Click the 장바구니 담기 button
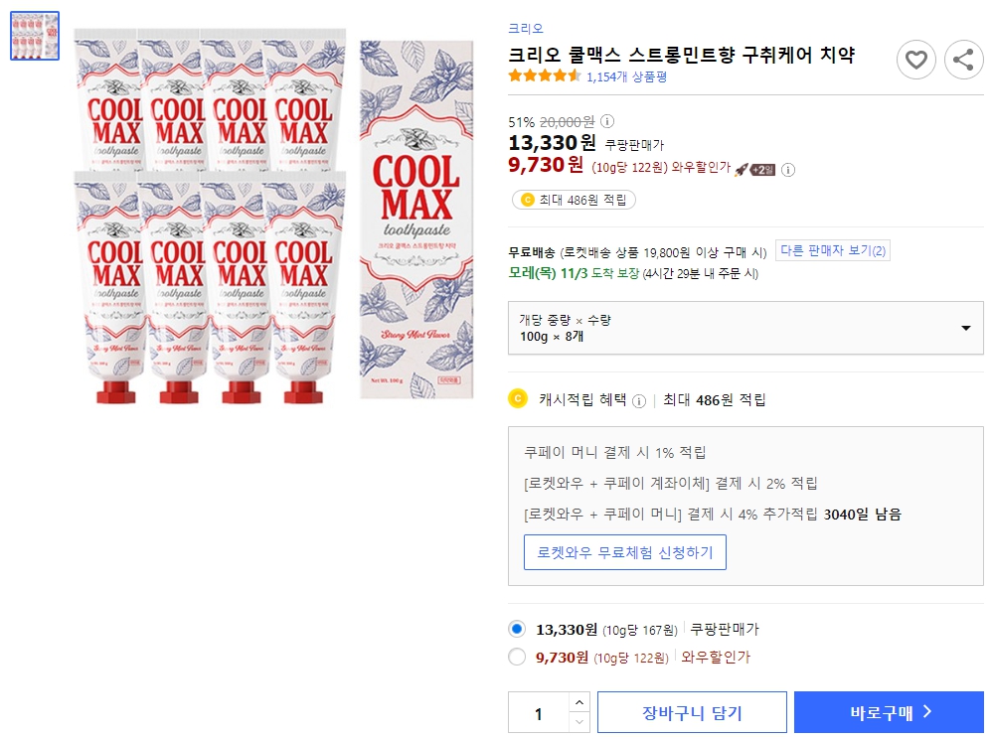992x739 pixels. coord(692,711)
